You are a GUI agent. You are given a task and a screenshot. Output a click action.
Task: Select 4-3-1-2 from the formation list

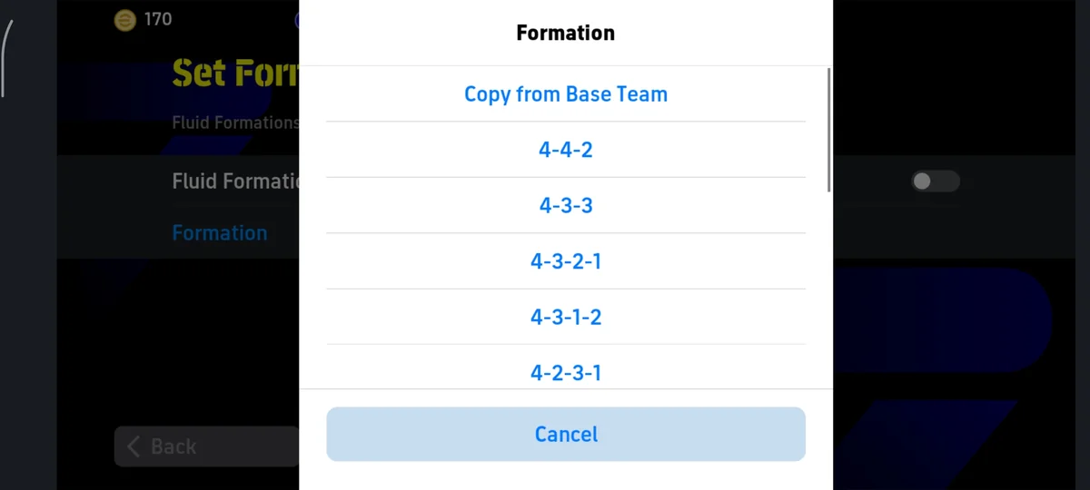pos(566,317)
